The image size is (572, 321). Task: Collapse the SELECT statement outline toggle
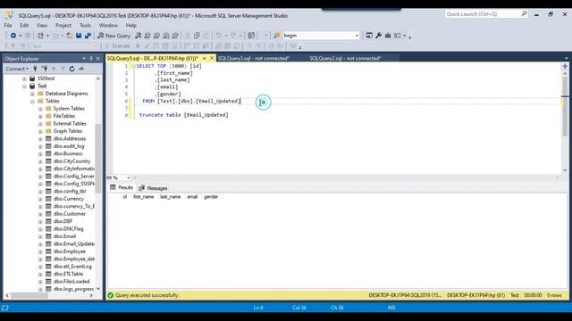coord(133,66)
